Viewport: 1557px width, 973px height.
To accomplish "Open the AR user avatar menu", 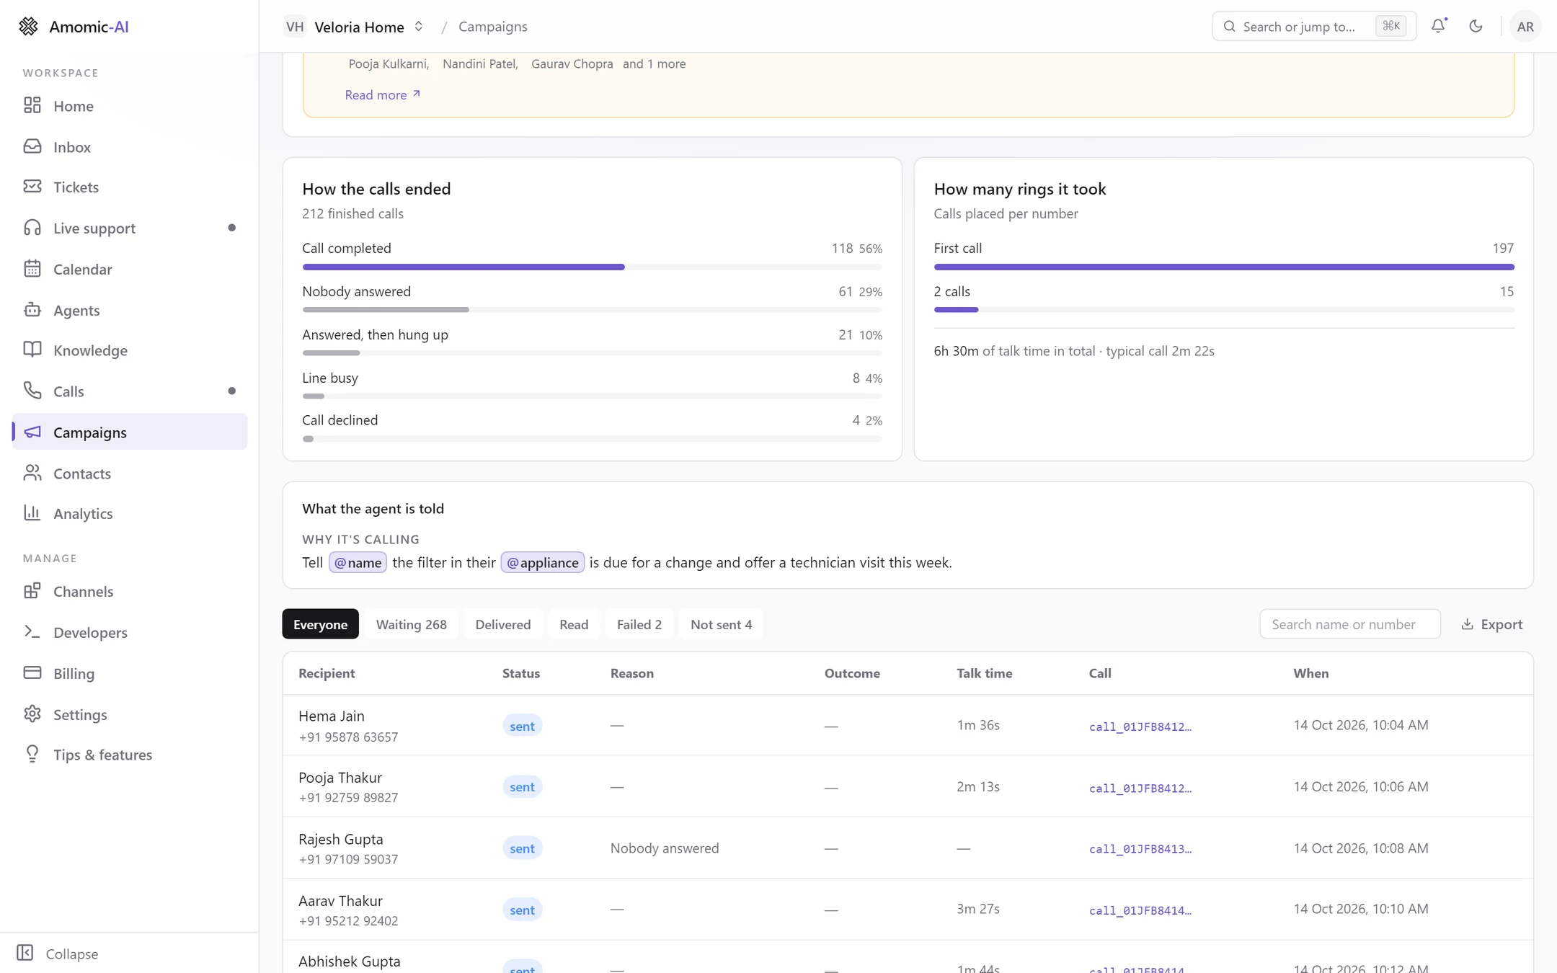I will point(1525,27).
